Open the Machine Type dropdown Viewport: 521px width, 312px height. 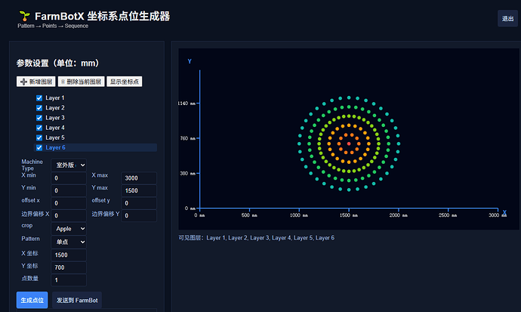click(71, 165)
